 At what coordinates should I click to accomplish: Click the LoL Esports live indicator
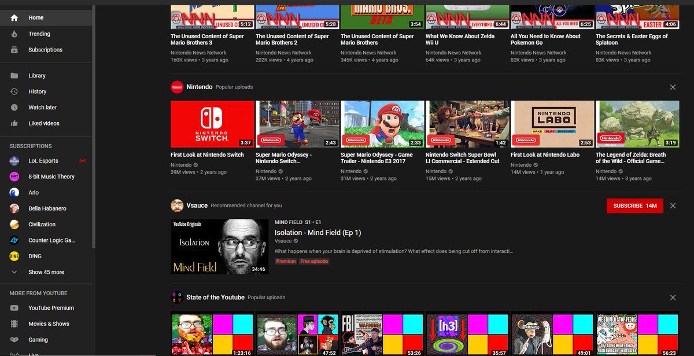coord(82,161)
